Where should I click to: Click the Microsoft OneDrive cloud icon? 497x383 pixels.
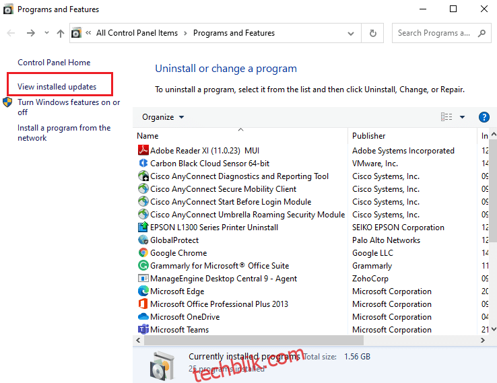pyautogui.click(x=143, y=316)
